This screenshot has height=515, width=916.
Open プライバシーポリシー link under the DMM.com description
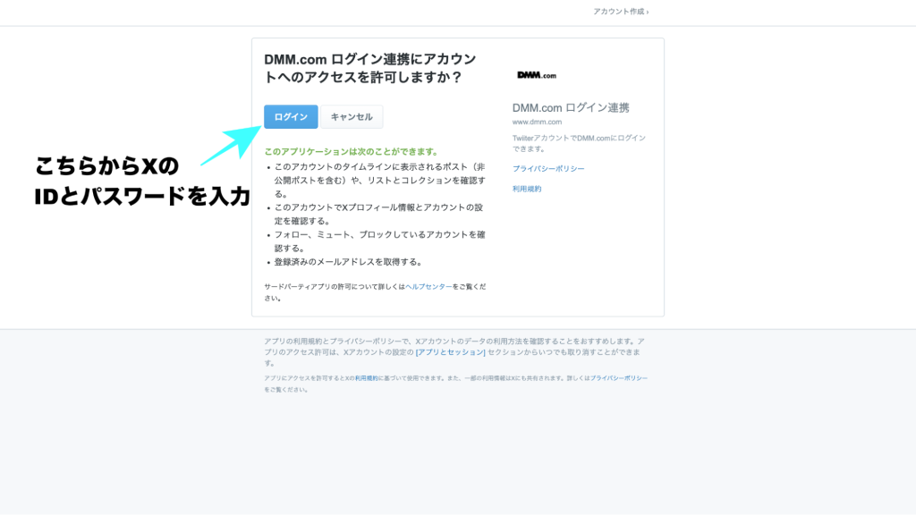pos(548,168)
